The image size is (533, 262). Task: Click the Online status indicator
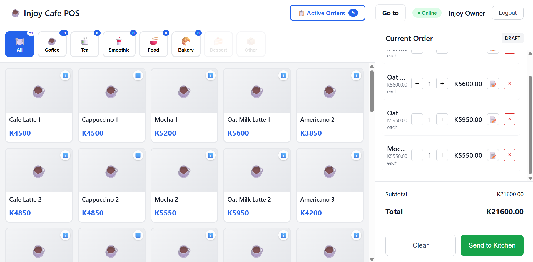coord(427,13)
